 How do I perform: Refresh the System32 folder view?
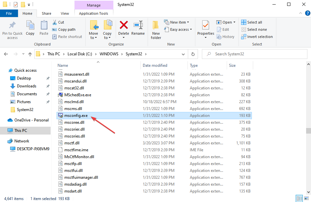[x=193, y=54]
